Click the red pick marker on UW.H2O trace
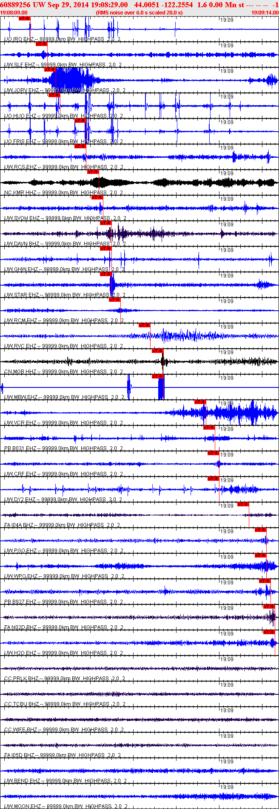Viewport: 279px width, 809px height. coord(269,632)
